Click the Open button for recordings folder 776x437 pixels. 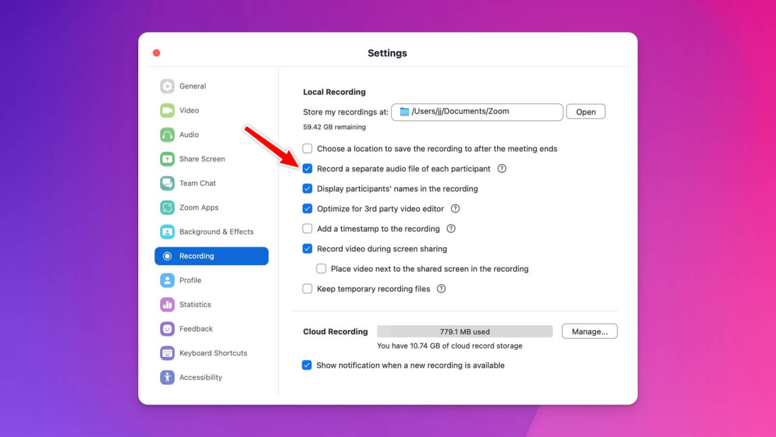click(585, 112)
